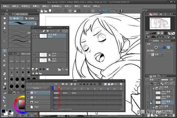Toggle eye of Draft row in floating panel
The image size is (177, 118).
point(34,55)
